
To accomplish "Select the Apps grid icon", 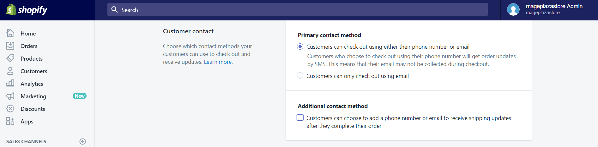I will 10,121.
